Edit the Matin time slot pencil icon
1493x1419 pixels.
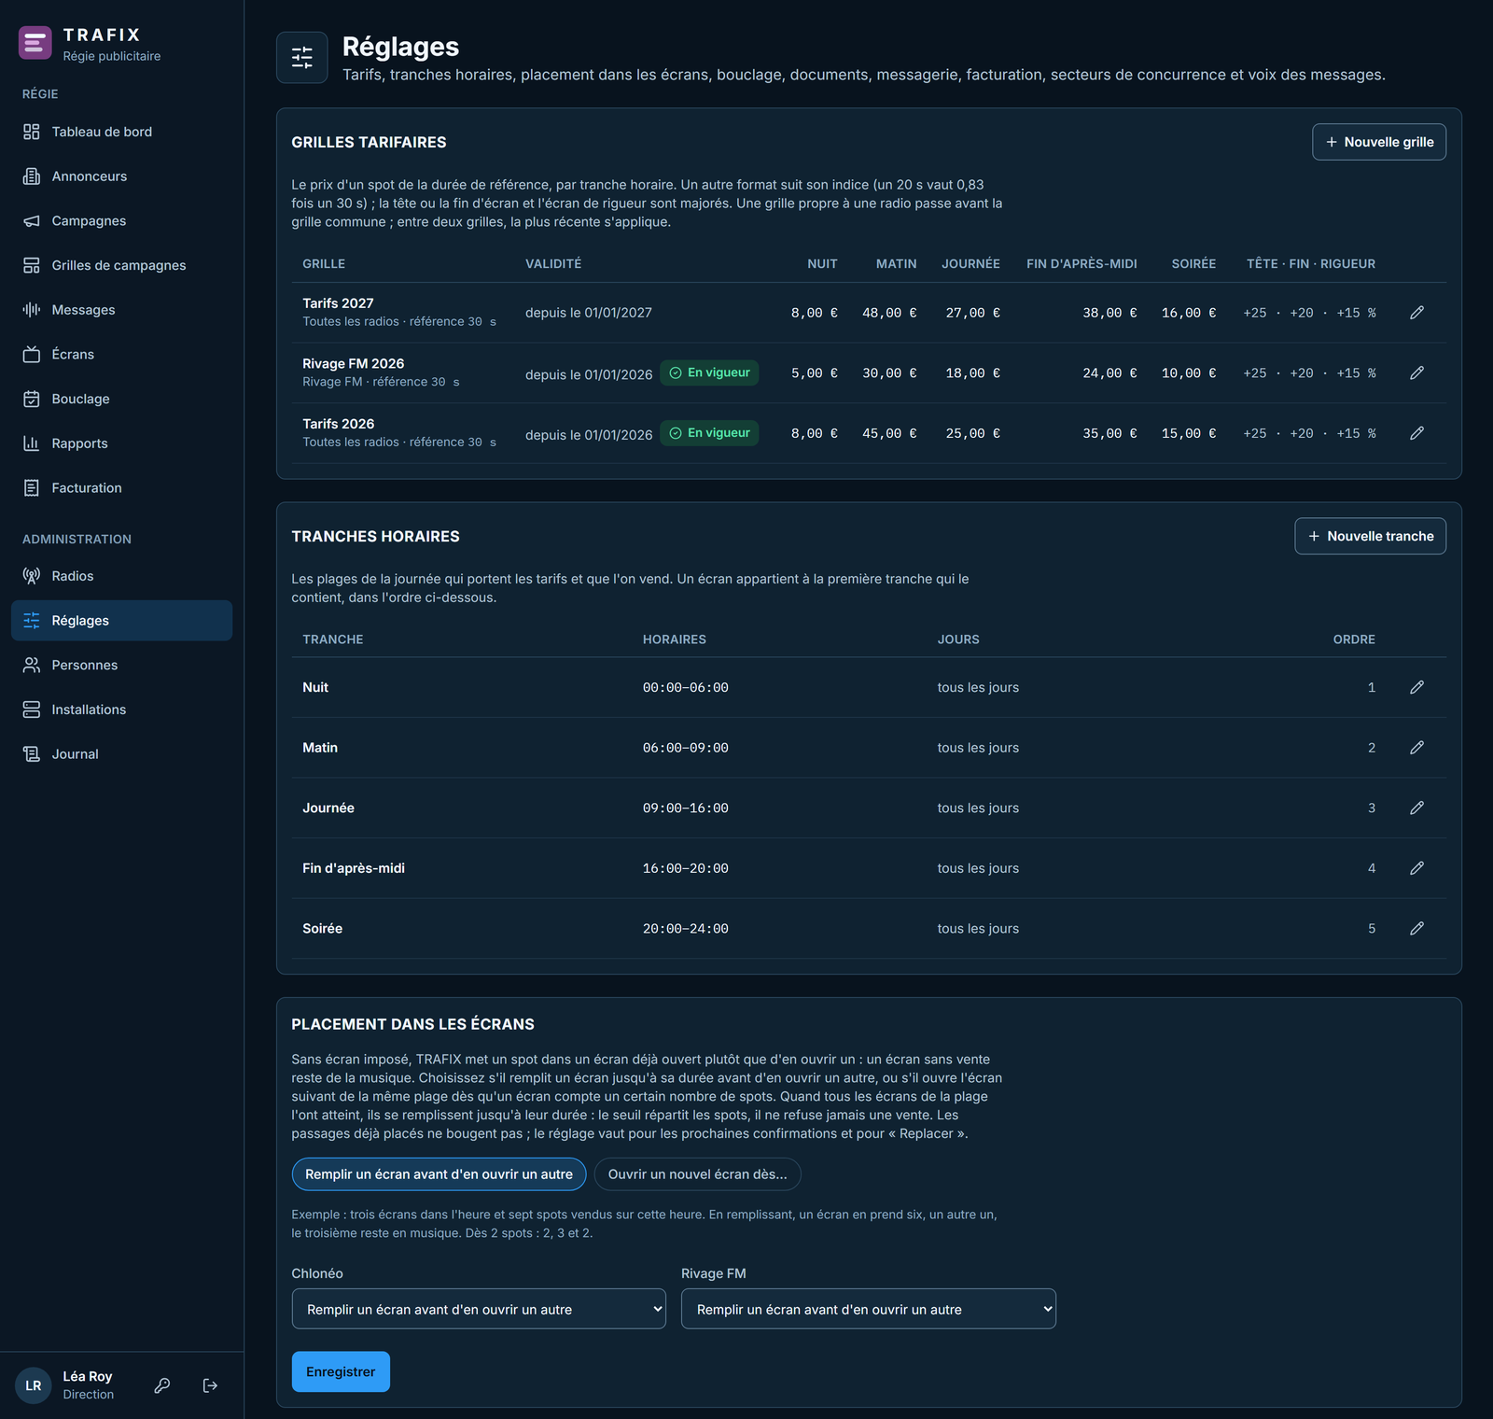(1416, 748)
